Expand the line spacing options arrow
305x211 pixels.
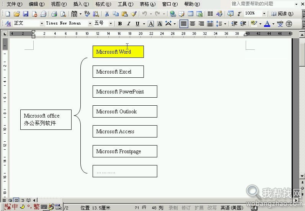pyautogui.click(x=225, y=24)
